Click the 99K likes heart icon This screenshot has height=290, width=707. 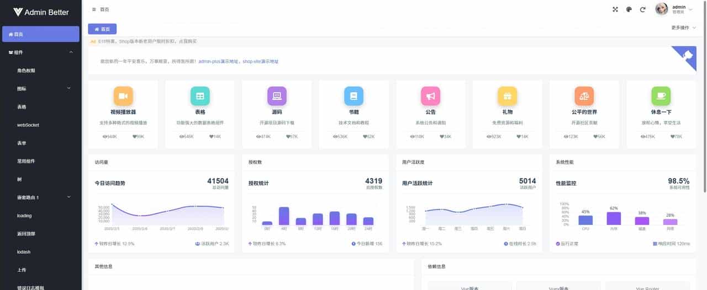(134, 136)
